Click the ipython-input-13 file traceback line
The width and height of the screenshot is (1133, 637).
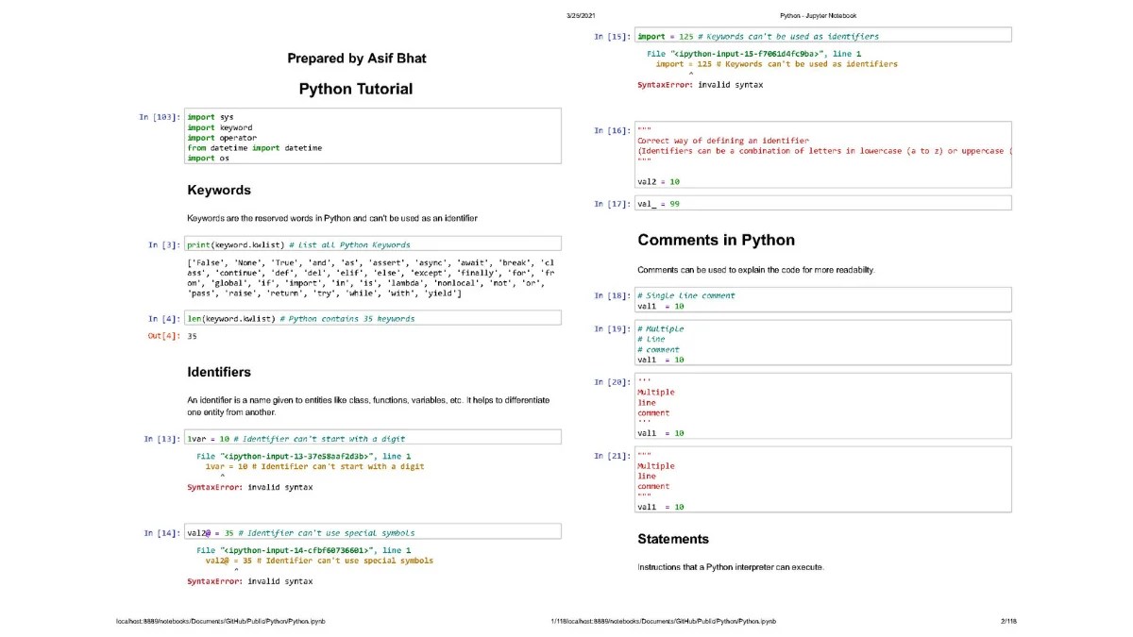[x=303, y=456]
